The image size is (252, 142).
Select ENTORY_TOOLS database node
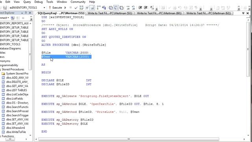point(10,44)
